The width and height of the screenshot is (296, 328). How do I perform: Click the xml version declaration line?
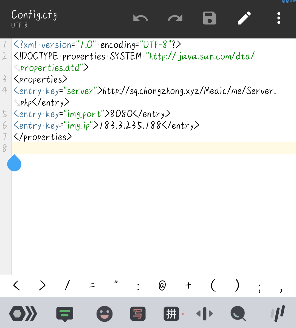(x=97, y=45)
